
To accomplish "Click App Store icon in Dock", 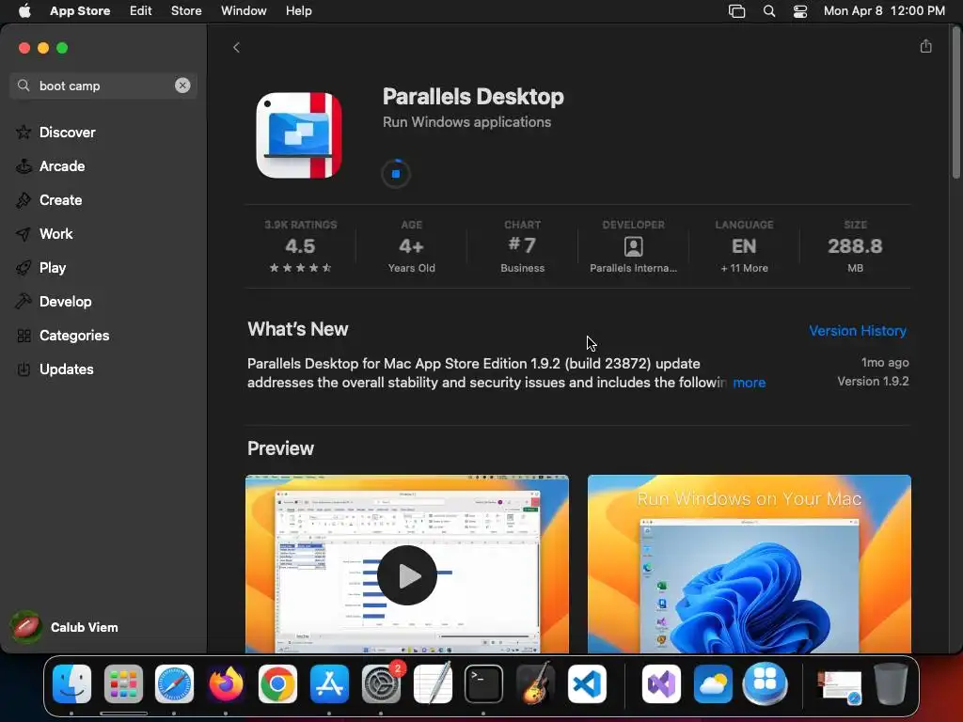I will tap(329, 683).
